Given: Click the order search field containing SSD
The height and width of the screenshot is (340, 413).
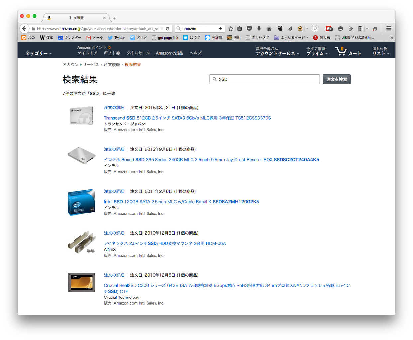Looking at the screenshot, I should point(264,79).
